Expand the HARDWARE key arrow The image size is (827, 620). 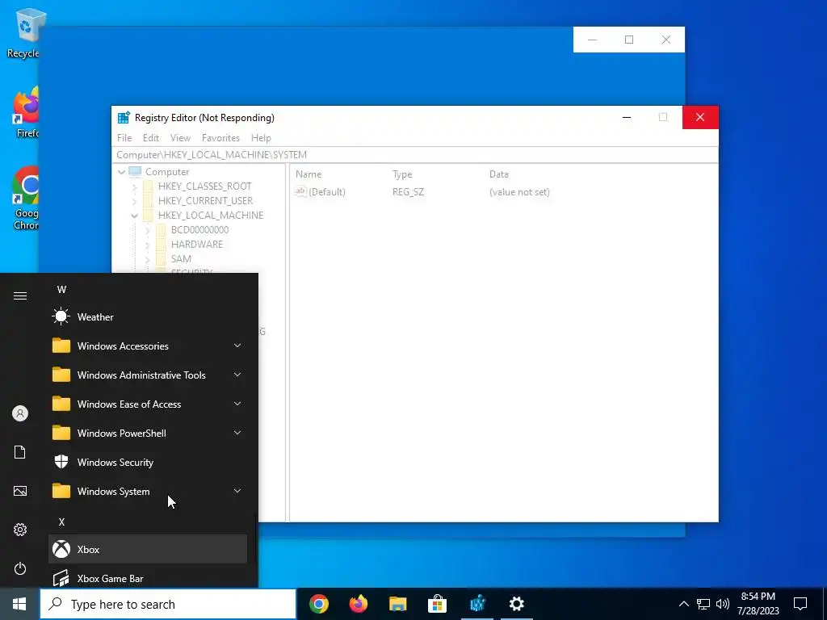[147, 244]
